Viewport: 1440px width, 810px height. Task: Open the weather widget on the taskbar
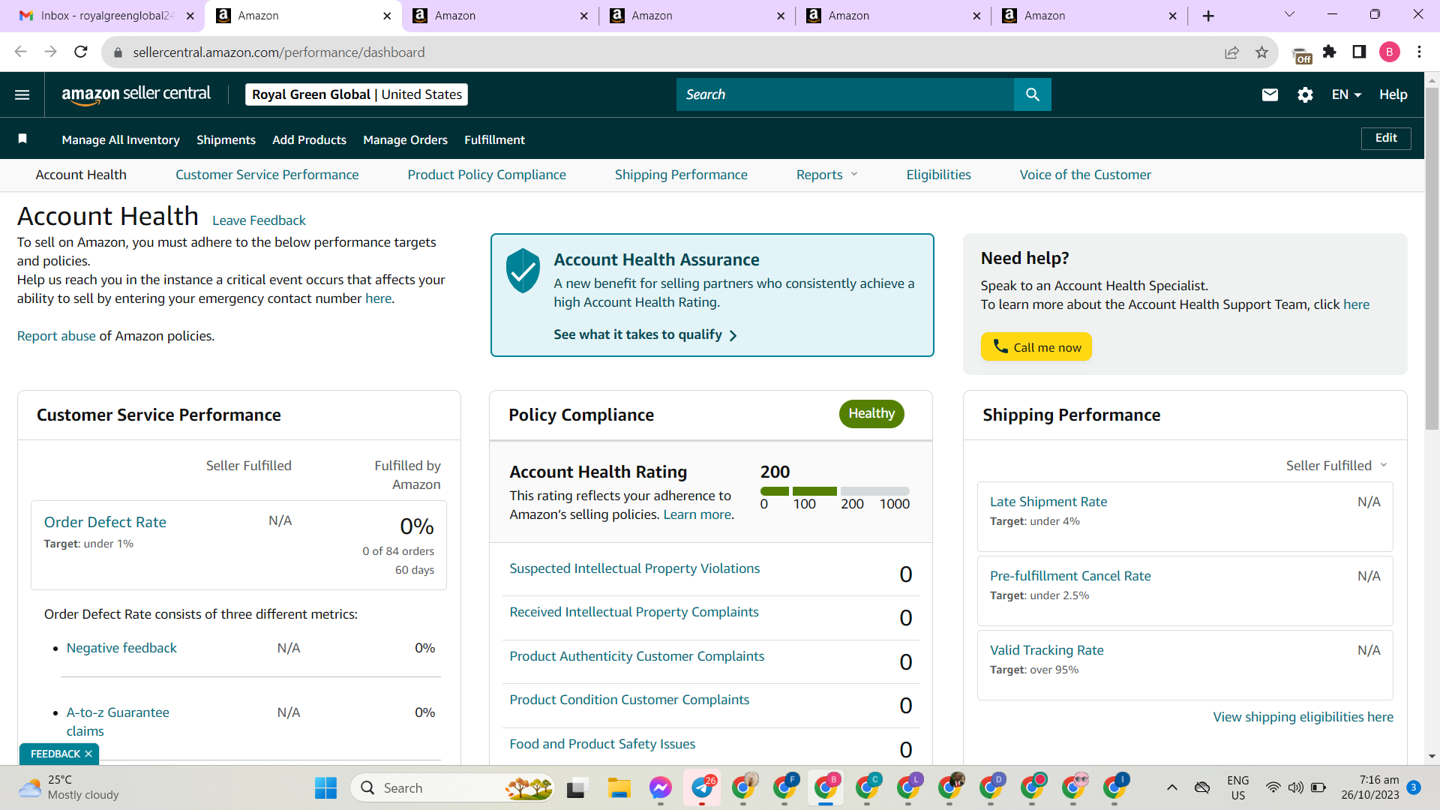[69, 787]
